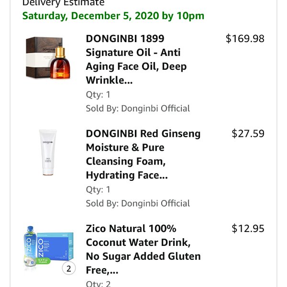Open Zico Natural Coconut Water Drink title
The height and width of the screenshot is (287, 287).
(x=143, y=249)
